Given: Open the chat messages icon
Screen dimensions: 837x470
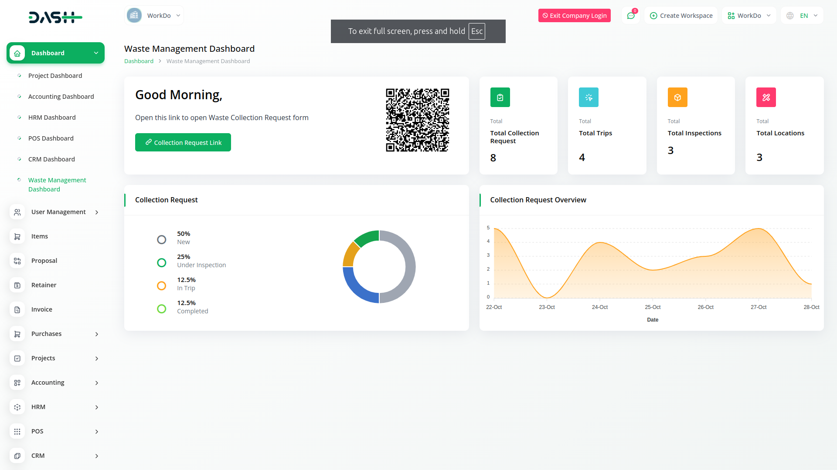Looking at the screenshot, I should [x=631, y=16].
